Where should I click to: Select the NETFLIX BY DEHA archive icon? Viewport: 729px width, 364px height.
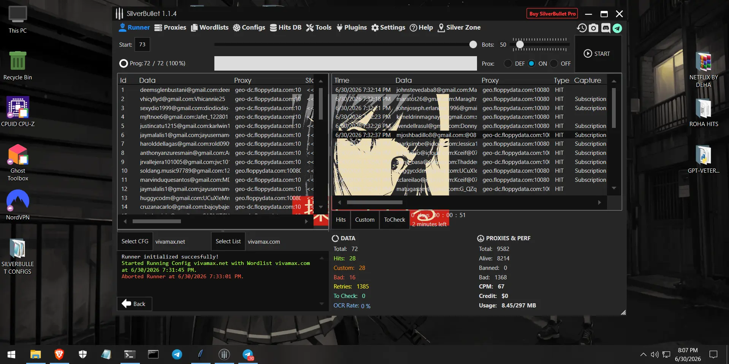click(x=704, y=70)
